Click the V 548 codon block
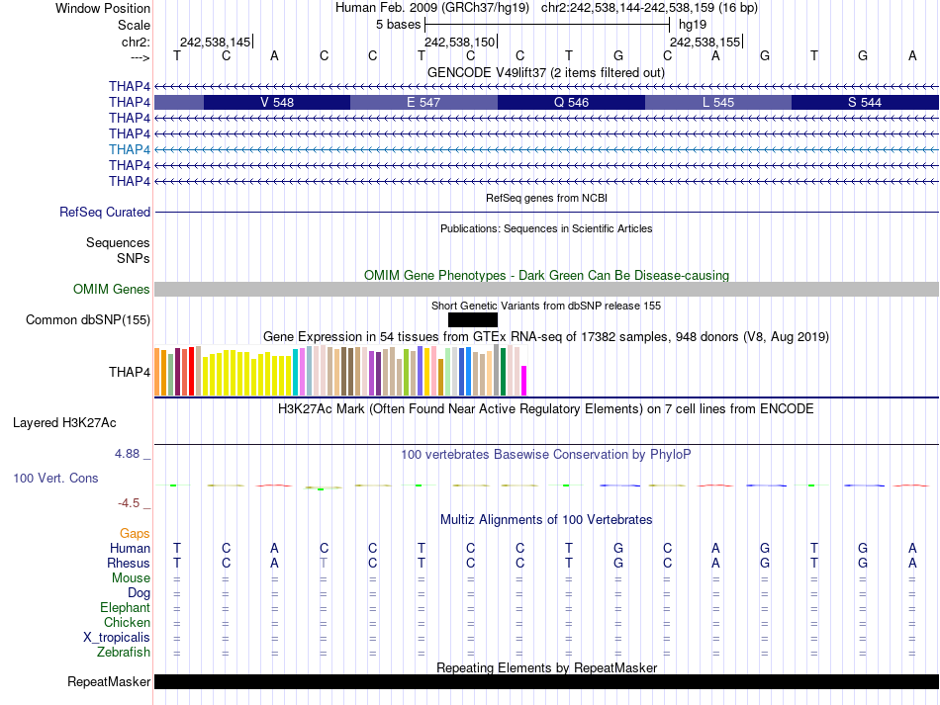940x705 pixels. point(276,102)
